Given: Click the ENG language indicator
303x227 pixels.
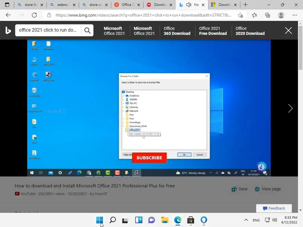Looking at the screenshot, I should point(256,220).
